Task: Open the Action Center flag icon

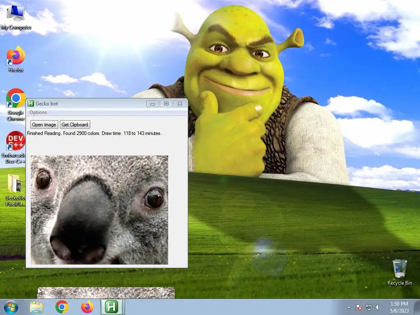Action: click(359, 307)
